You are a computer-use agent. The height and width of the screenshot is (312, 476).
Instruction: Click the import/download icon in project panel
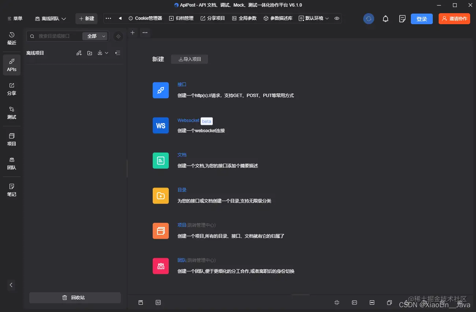click(x=101, y=53)
